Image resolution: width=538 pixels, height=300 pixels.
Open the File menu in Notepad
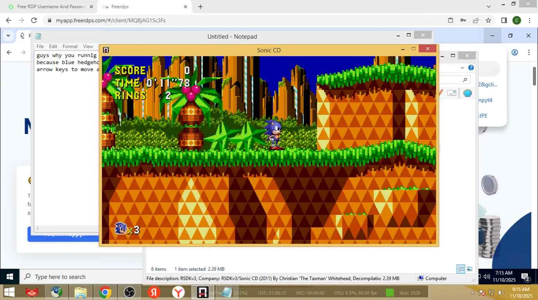40,46
